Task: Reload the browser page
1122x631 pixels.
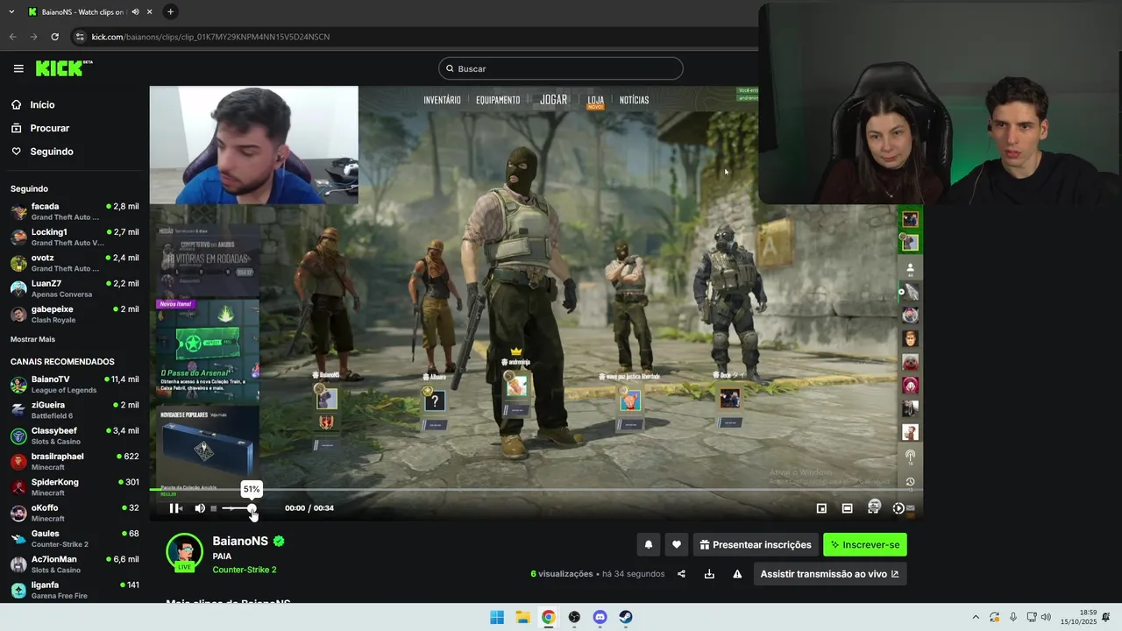Action: click(x=54, y=37)
